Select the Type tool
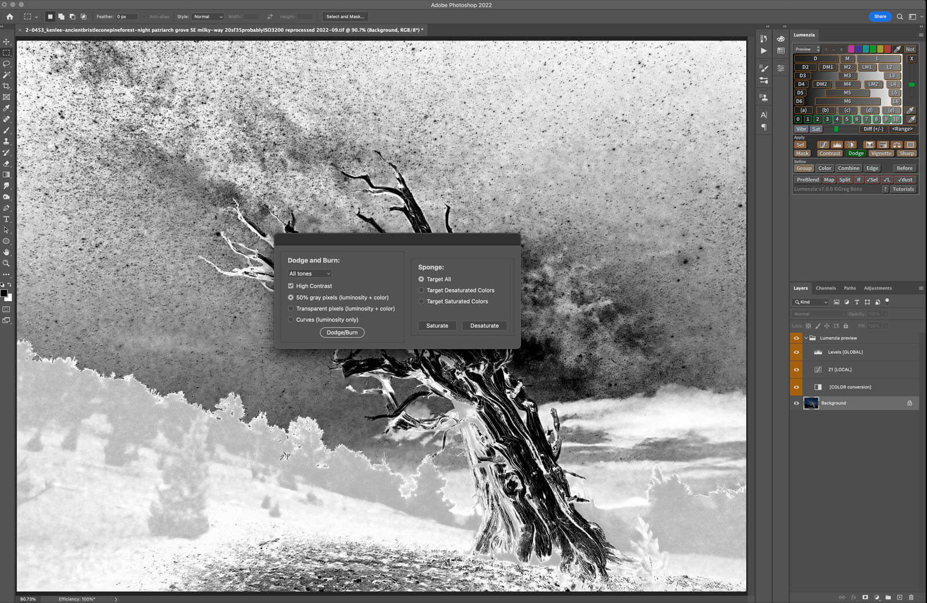927x603 pixels. [6, 219]
